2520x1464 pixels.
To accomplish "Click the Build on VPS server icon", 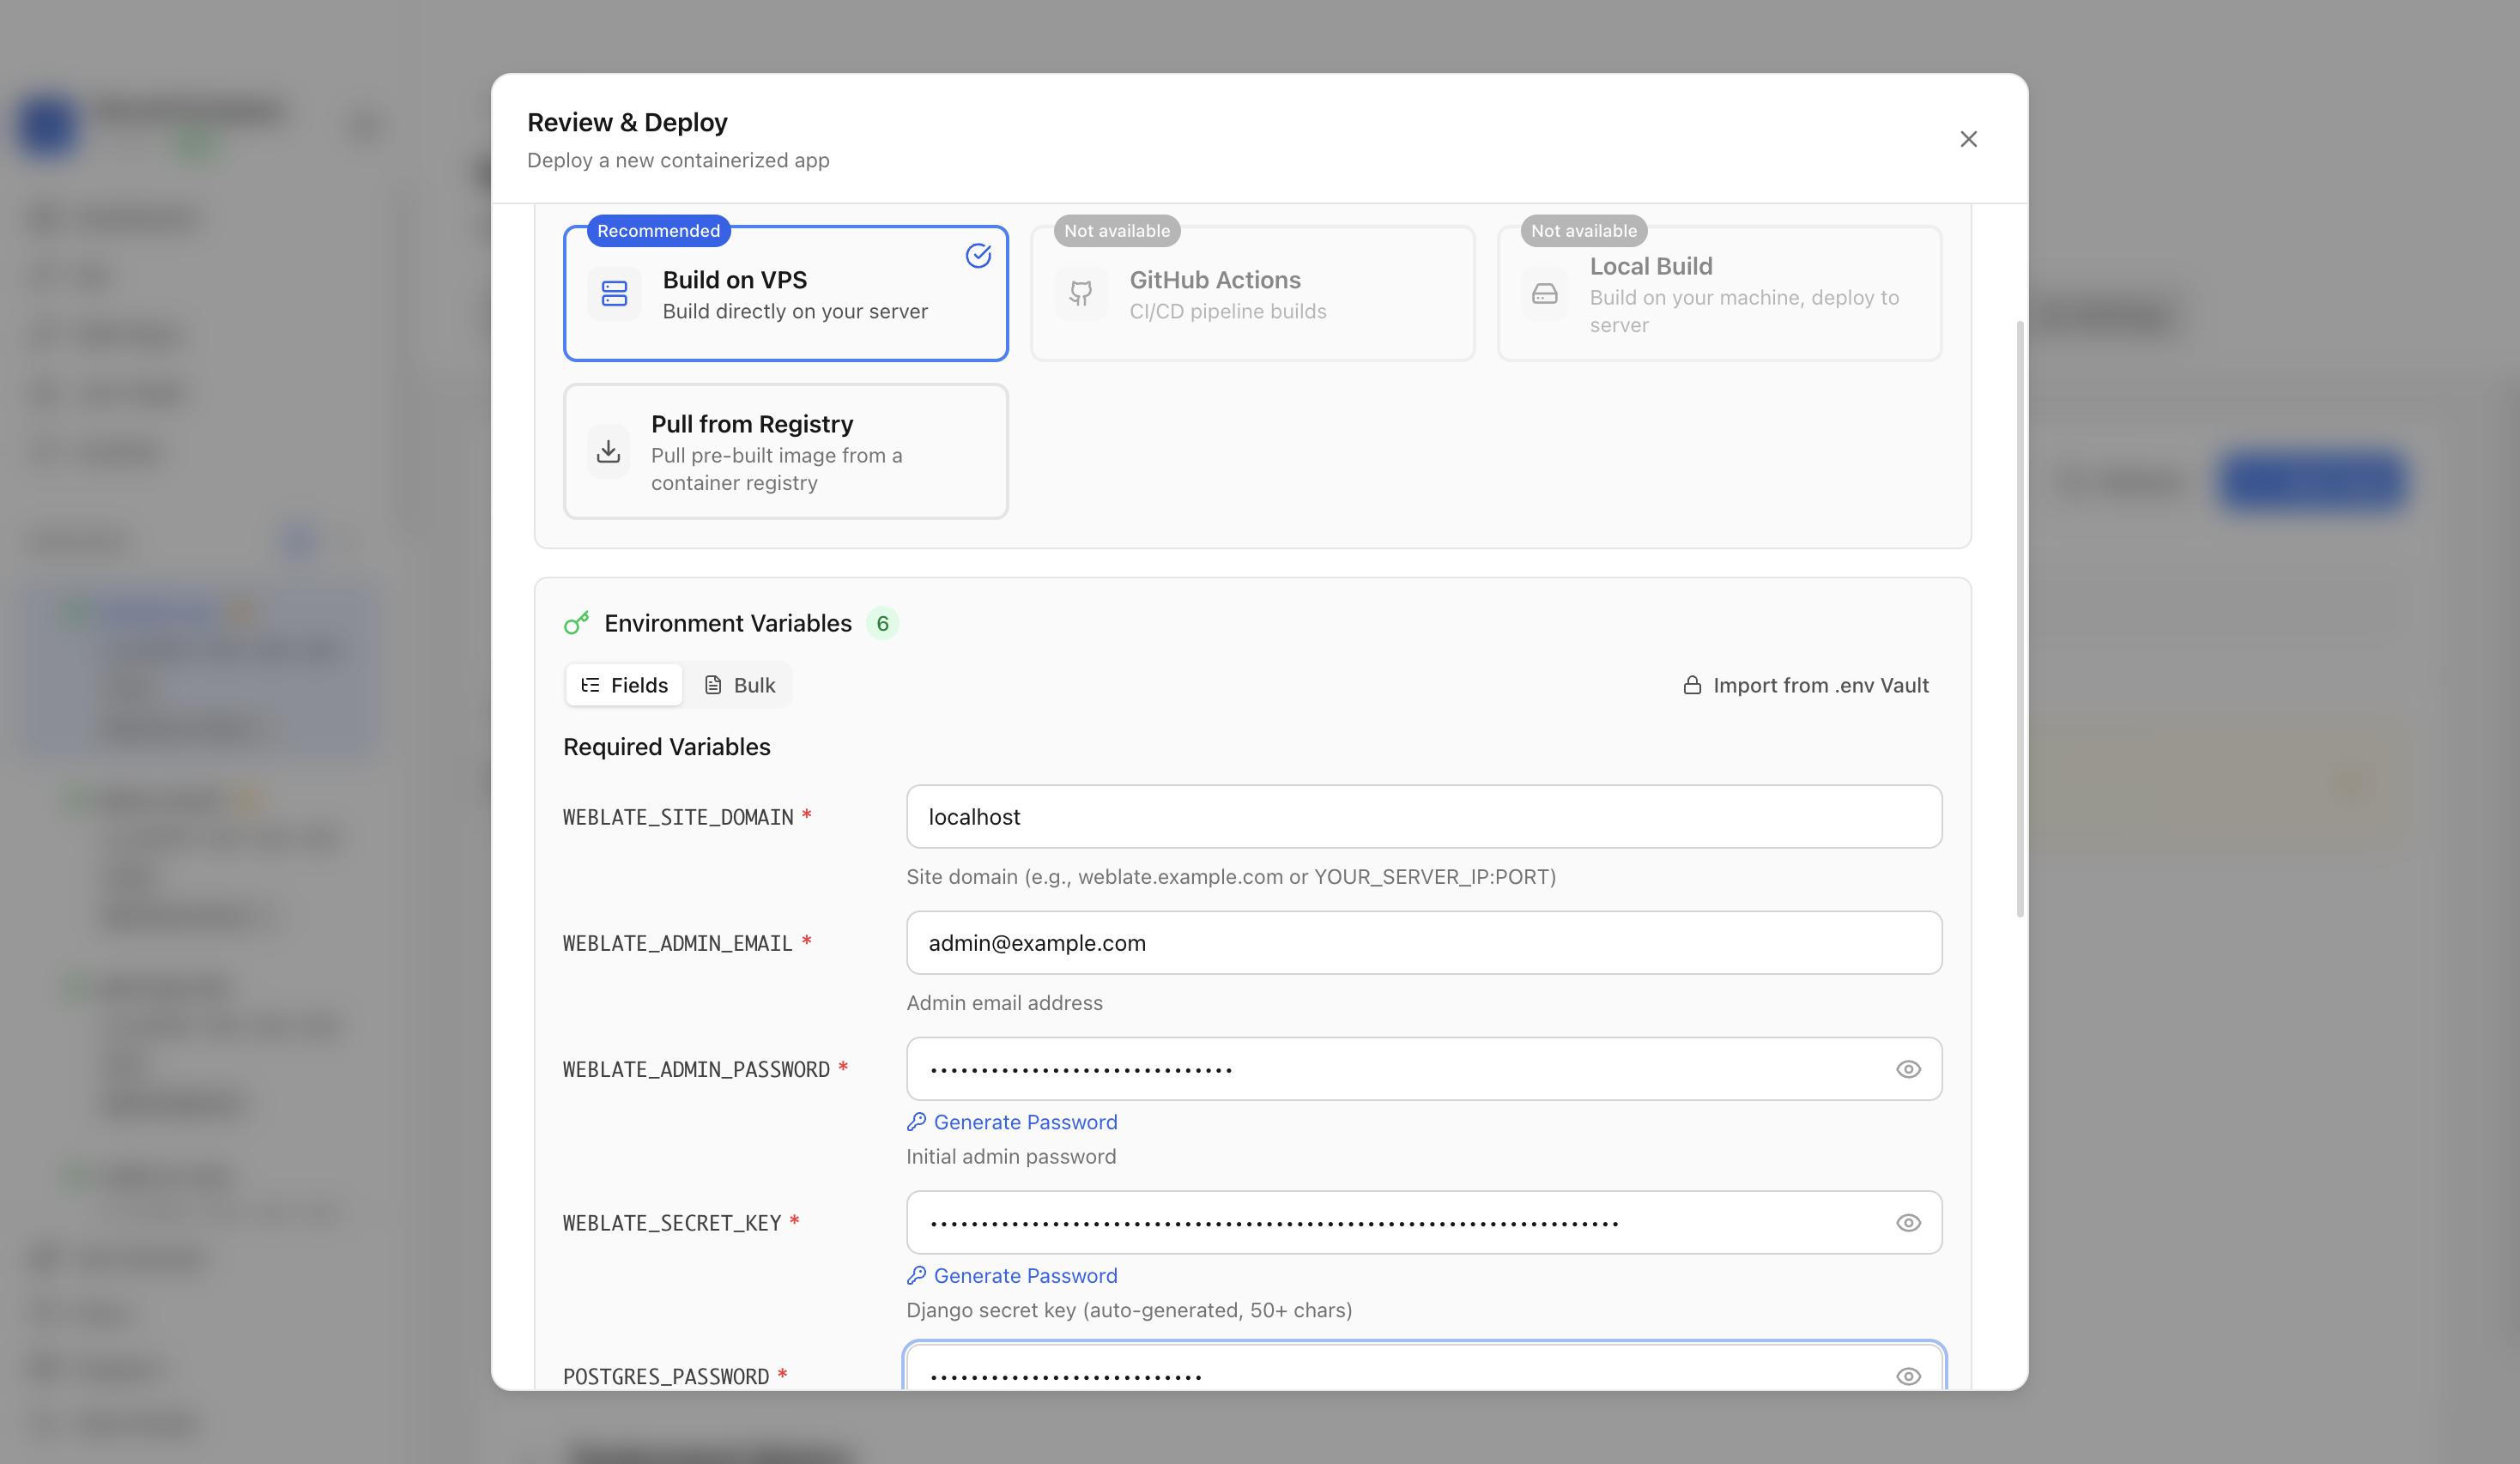I will 614,294.
